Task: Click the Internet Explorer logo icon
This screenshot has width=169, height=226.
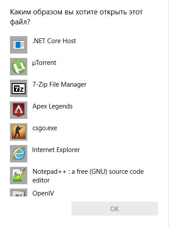Action: pos(19,154)
